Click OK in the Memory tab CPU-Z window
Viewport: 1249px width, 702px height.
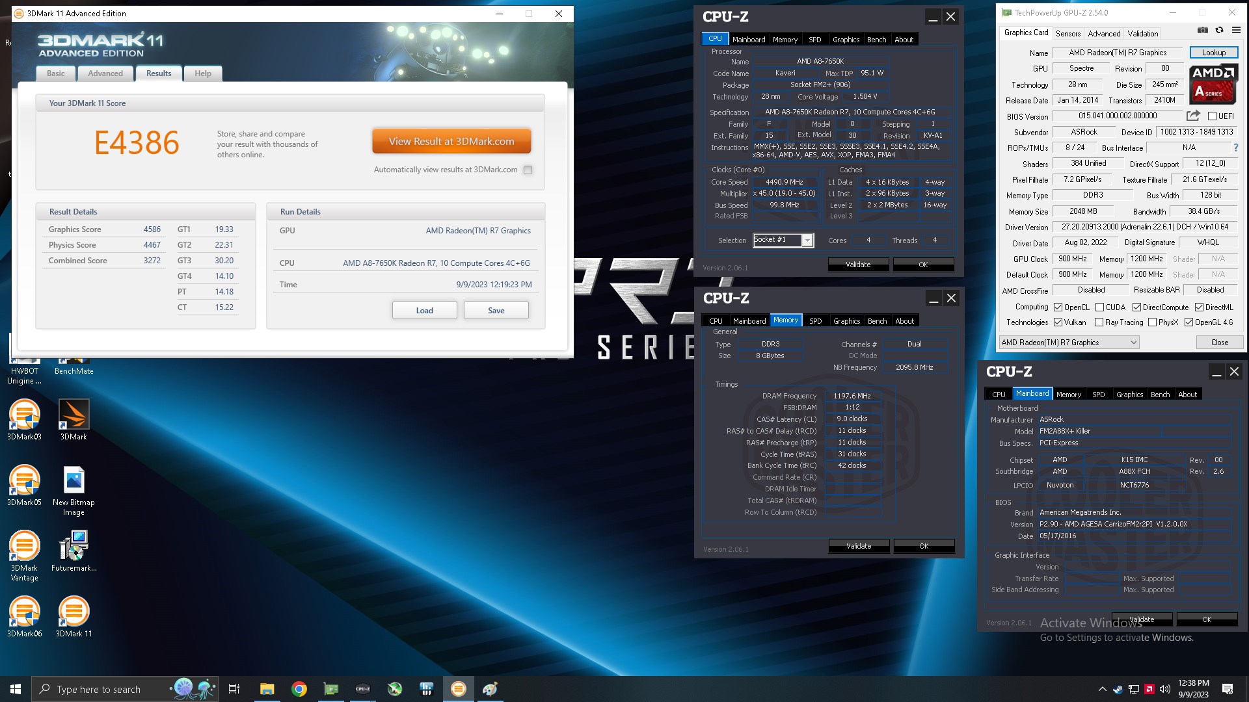pyautogui.click(x=924, y=546)
